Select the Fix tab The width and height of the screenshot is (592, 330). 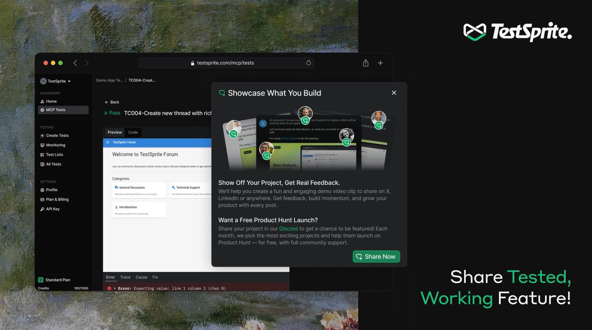[x=155, y=277]
